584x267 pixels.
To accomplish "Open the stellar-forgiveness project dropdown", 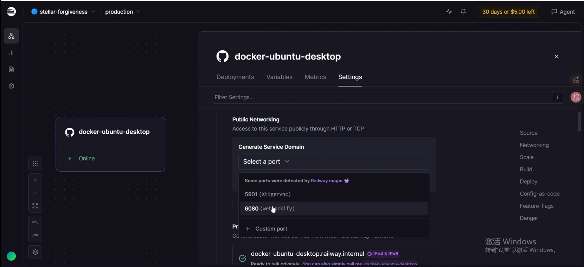I will pyautogui.click(x=63, y=12).
